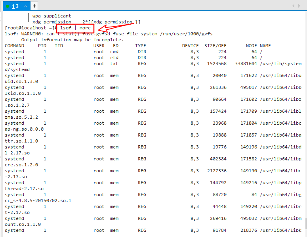Click the wrapped text l-2.17.so
Image resolution: width=307 pixels, height=237 pixels.
click(x=17, y=153)
